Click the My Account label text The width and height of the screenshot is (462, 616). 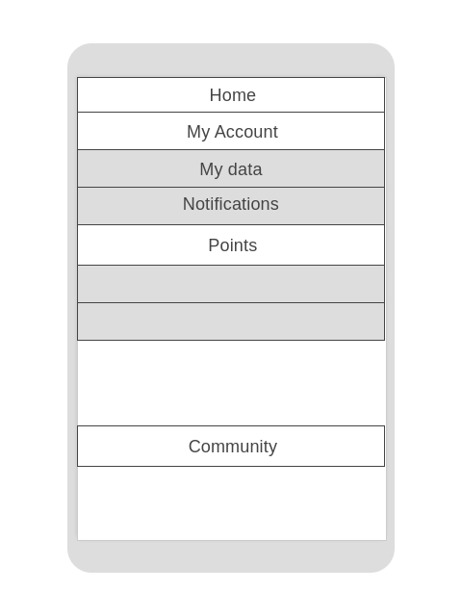coord(232,132)
